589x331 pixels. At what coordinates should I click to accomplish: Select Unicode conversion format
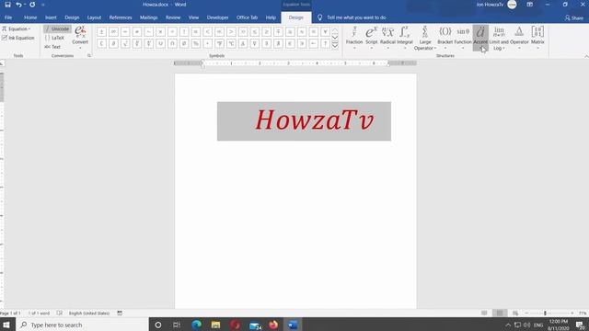tap(57, 29)
